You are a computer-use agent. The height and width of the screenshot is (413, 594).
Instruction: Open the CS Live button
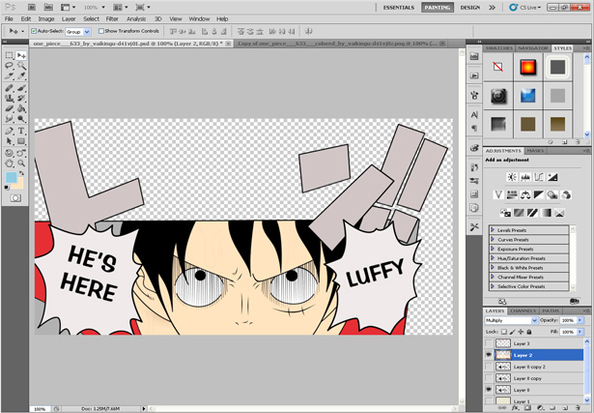click(525, 7)
